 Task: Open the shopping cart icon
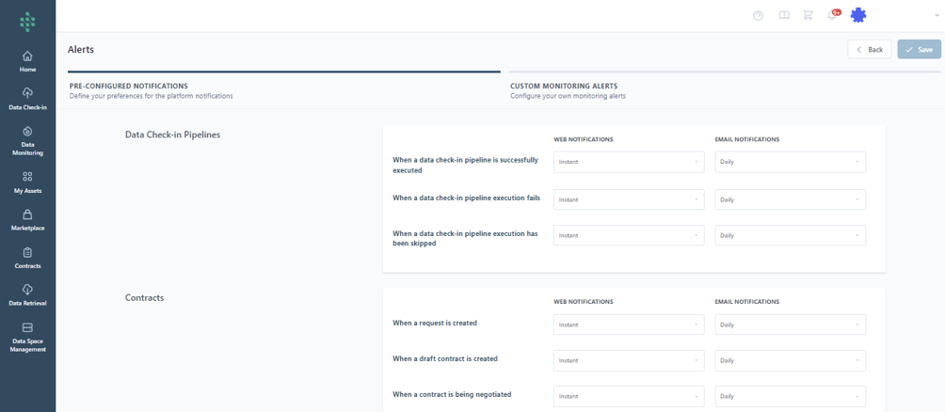point(808,16)
